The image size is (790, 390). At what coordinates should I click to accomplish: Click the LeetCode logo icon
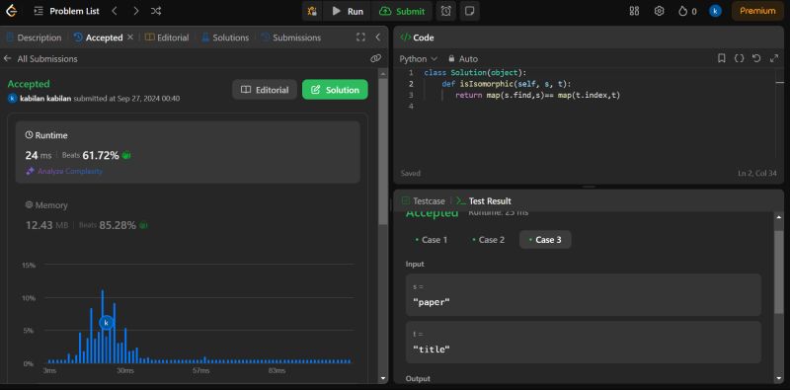[11, 11]
